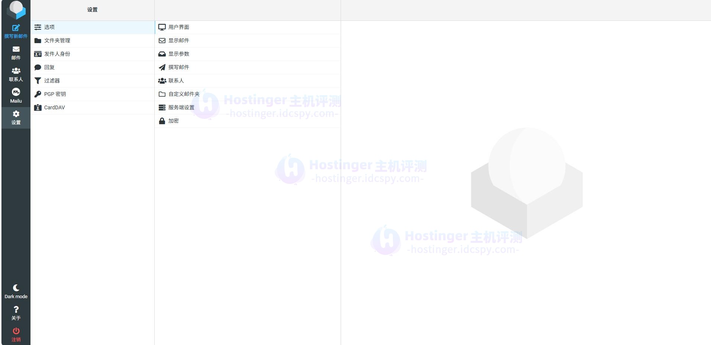The image size is (711, 345).
Task: Open 服务端设置 server settings section
Action: click(181, 107)
